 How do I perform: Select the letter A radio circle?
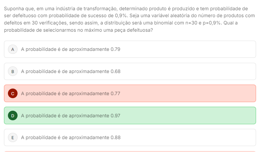[x=13, y=49]
